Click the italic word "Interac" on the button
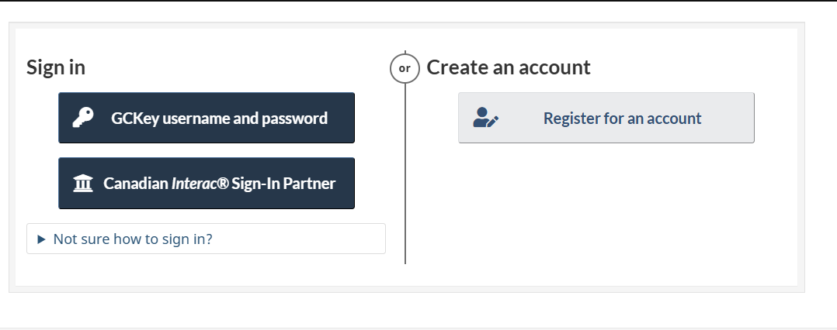Screen dimensions: 837x330 194,184
